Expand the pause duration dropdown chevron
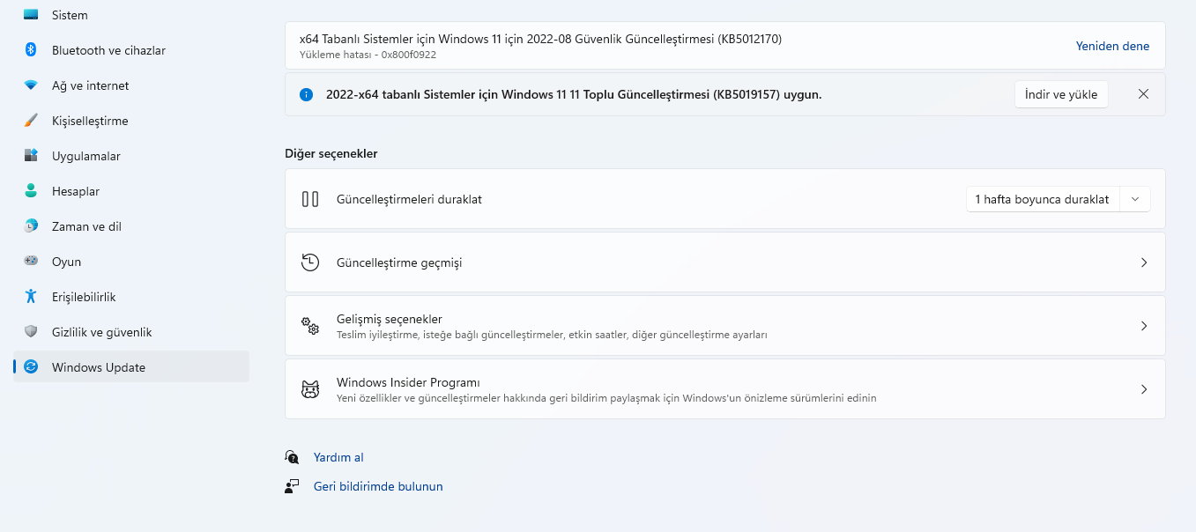Viewport: 1196px width, 532px height. (x=1136, y=198)
